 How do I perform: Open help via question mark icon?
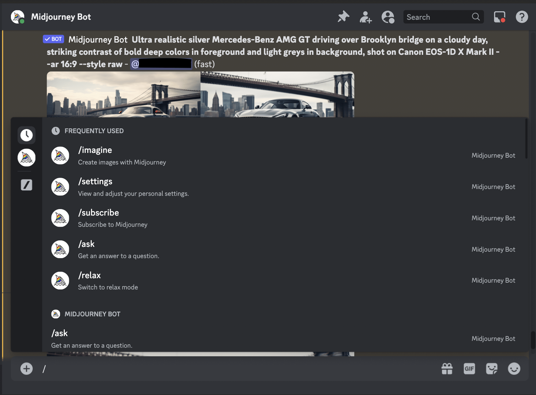[522, 17]
